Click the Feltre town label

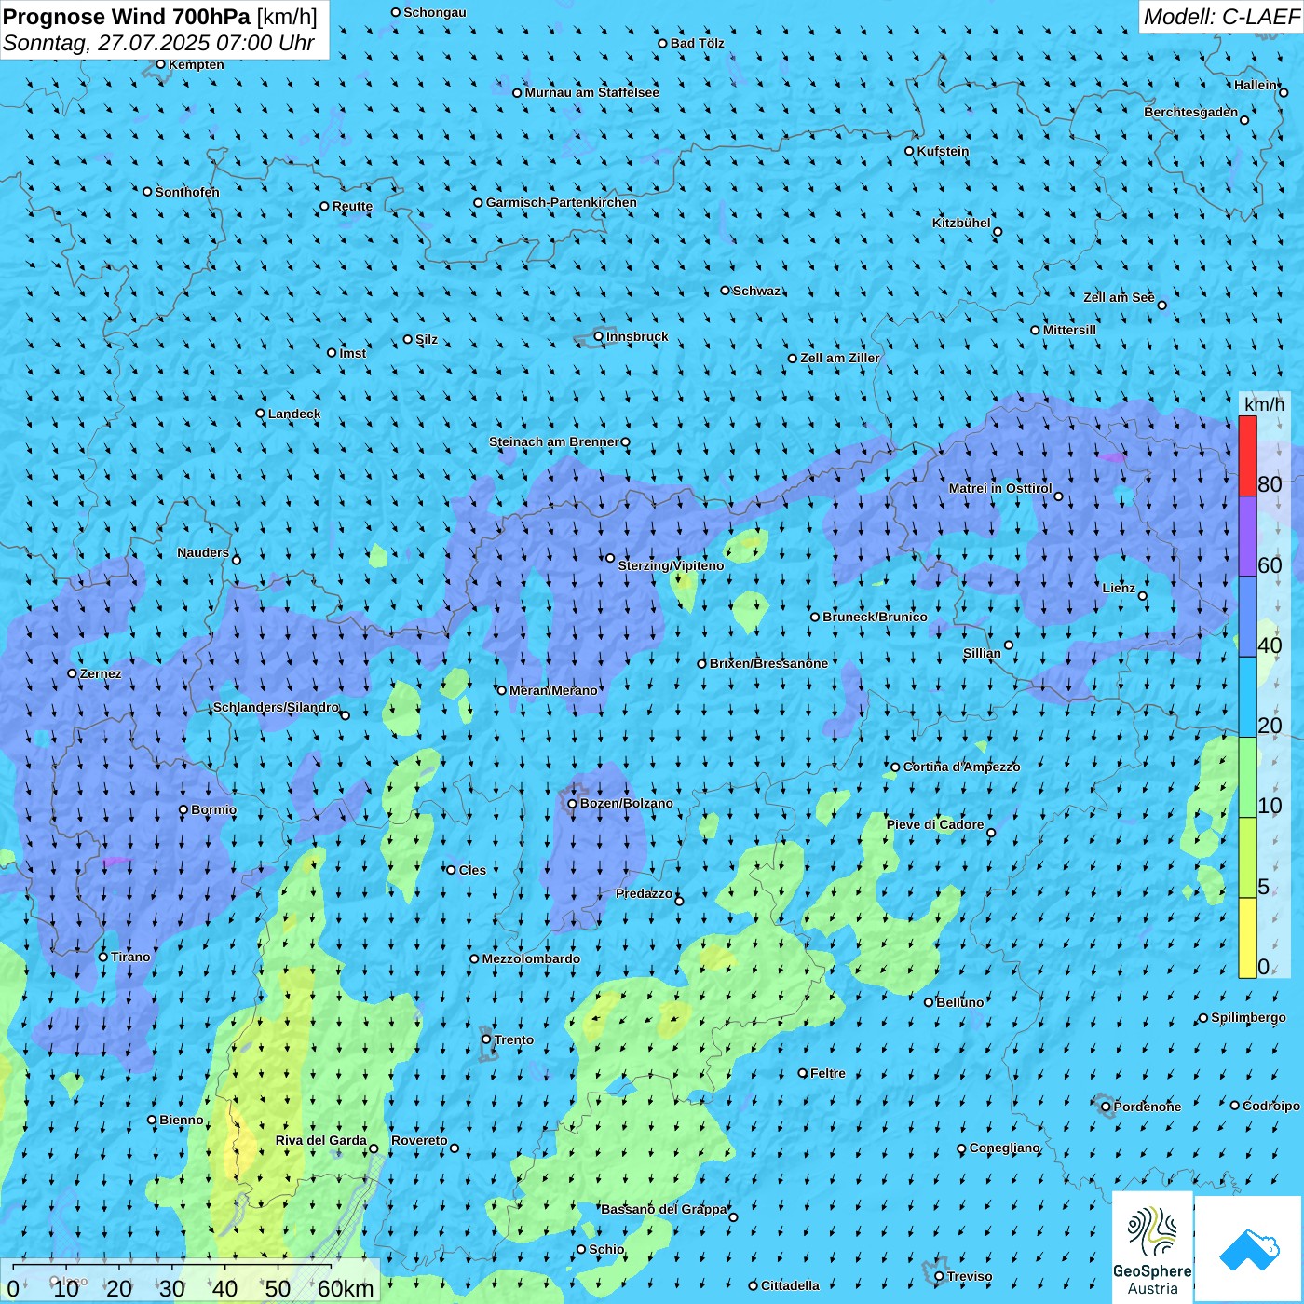tap(827, 1073)
